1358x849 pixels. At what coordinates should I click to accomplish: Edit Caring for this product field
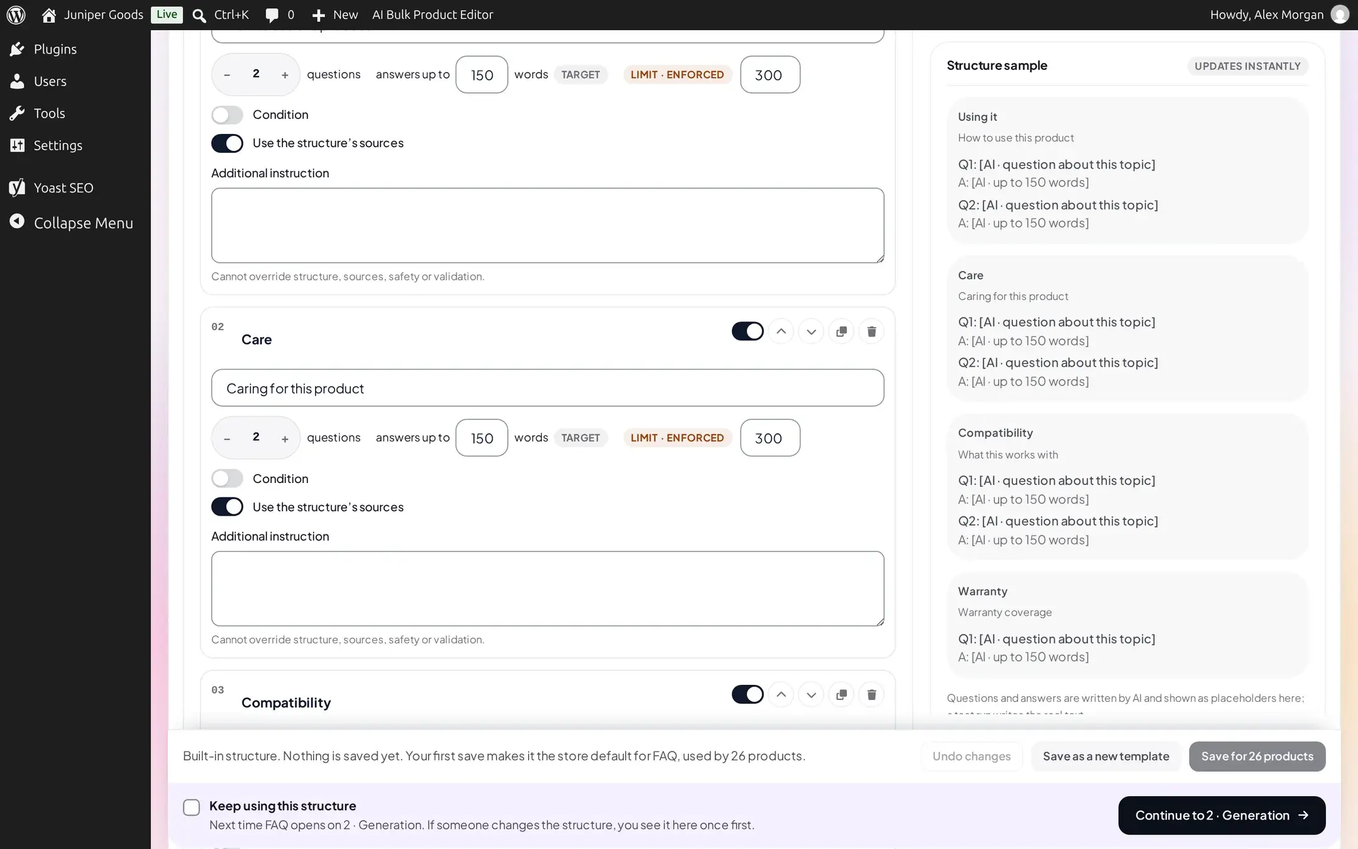click(x=548, y=388)
